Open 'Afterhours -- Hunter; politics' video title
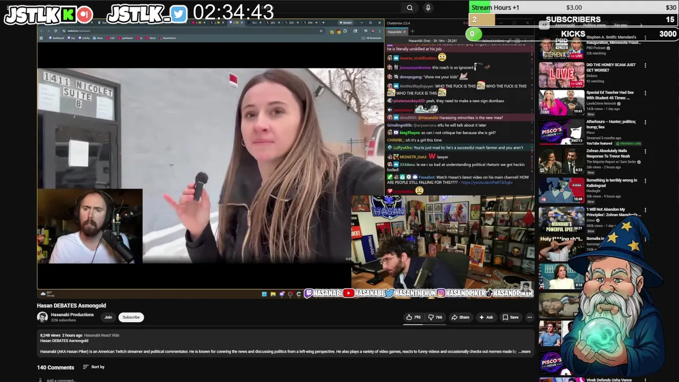679x382 pixels. [611, 124]
